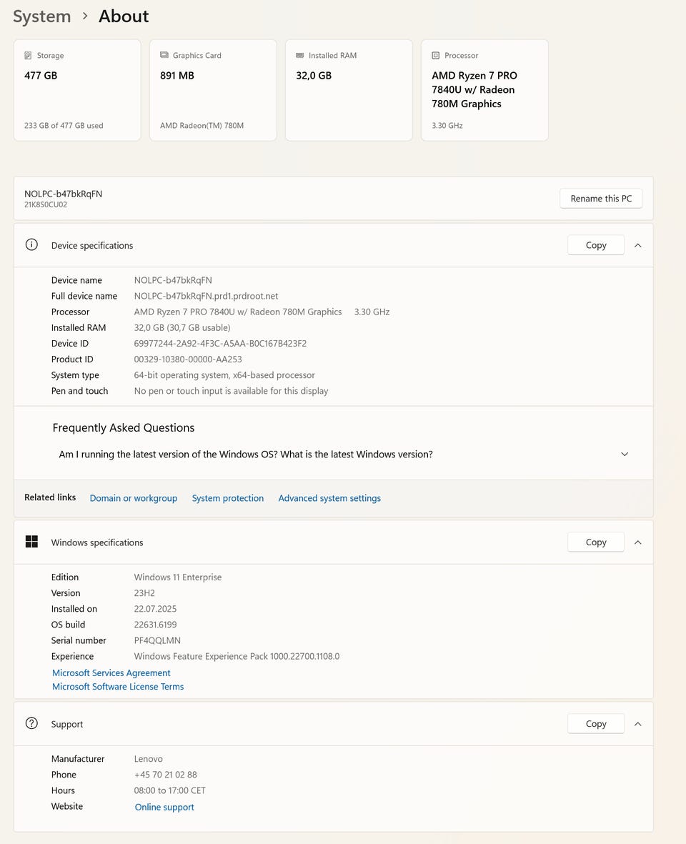Open System protection link
The image size is (686, 844).
tap(228, 498)
